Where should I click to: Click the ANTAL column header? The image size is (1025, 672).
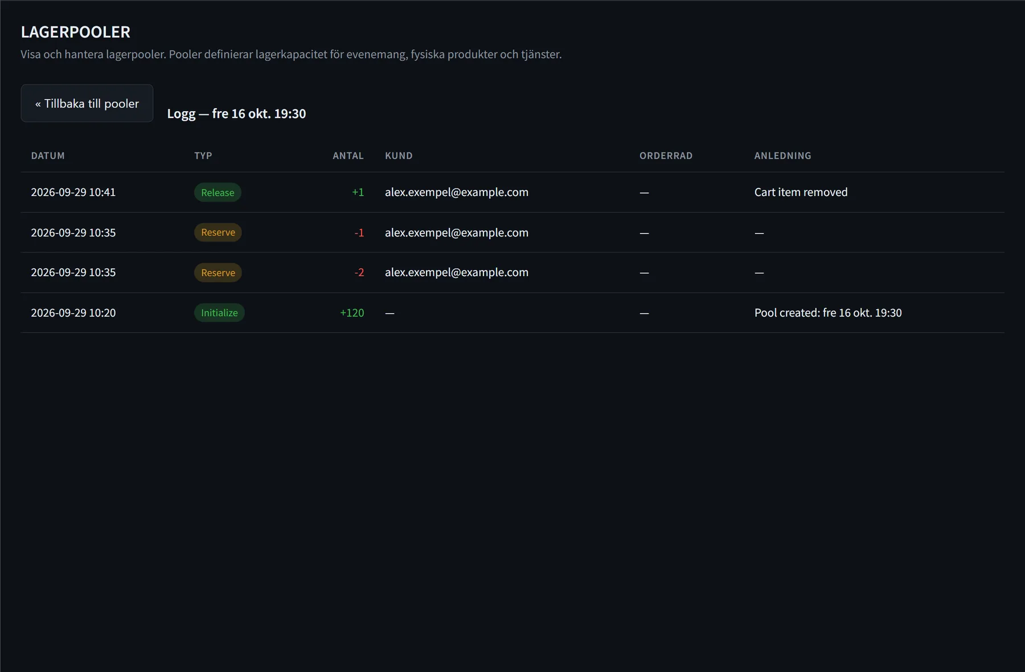coord(348,155)
